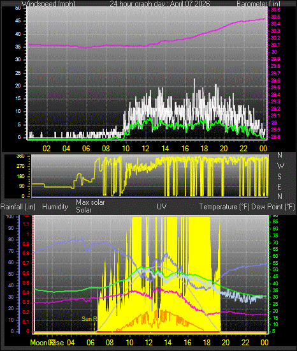Click the 'Max solar' legend label
The height and width of the screenshot is (351, 297).
pos(91,202)
